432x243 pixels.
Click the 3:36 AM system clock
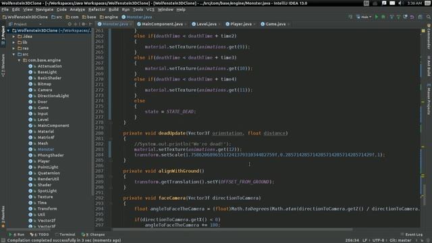(414, 3)
